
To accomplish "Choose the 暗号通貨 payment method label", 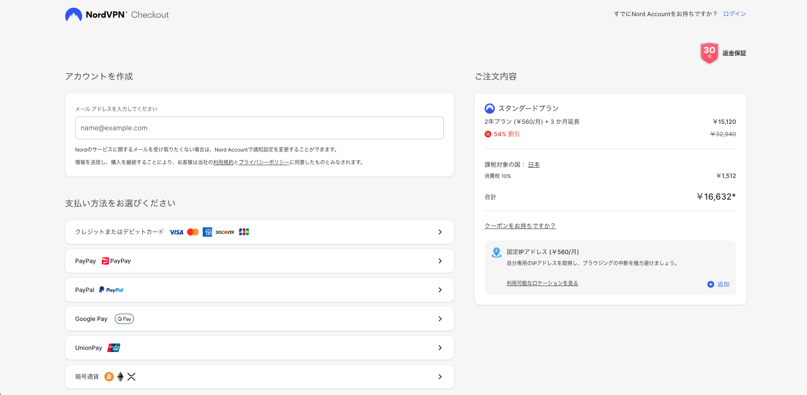I will [87, 377].
